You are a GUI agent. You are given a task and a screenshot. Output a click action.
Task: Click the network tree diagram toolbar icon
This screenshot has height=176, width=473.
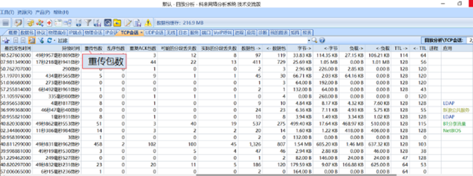pos(68,23)
